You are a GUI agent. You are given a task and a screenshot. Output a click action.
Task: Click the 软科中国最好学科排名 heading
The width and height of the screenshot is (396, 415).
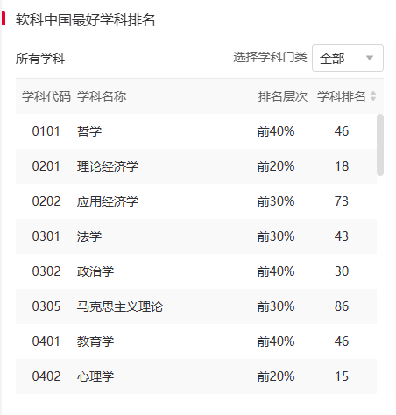(x=85, y=19)
